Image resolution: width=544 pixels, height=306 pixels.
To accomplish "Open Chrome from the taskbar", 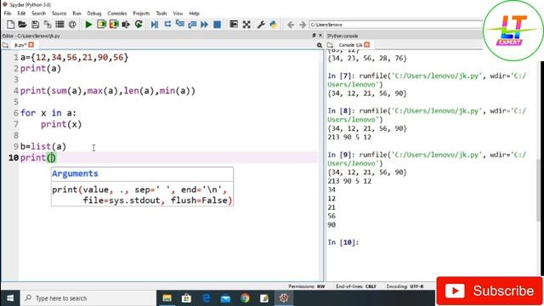I will pos(245,298).
